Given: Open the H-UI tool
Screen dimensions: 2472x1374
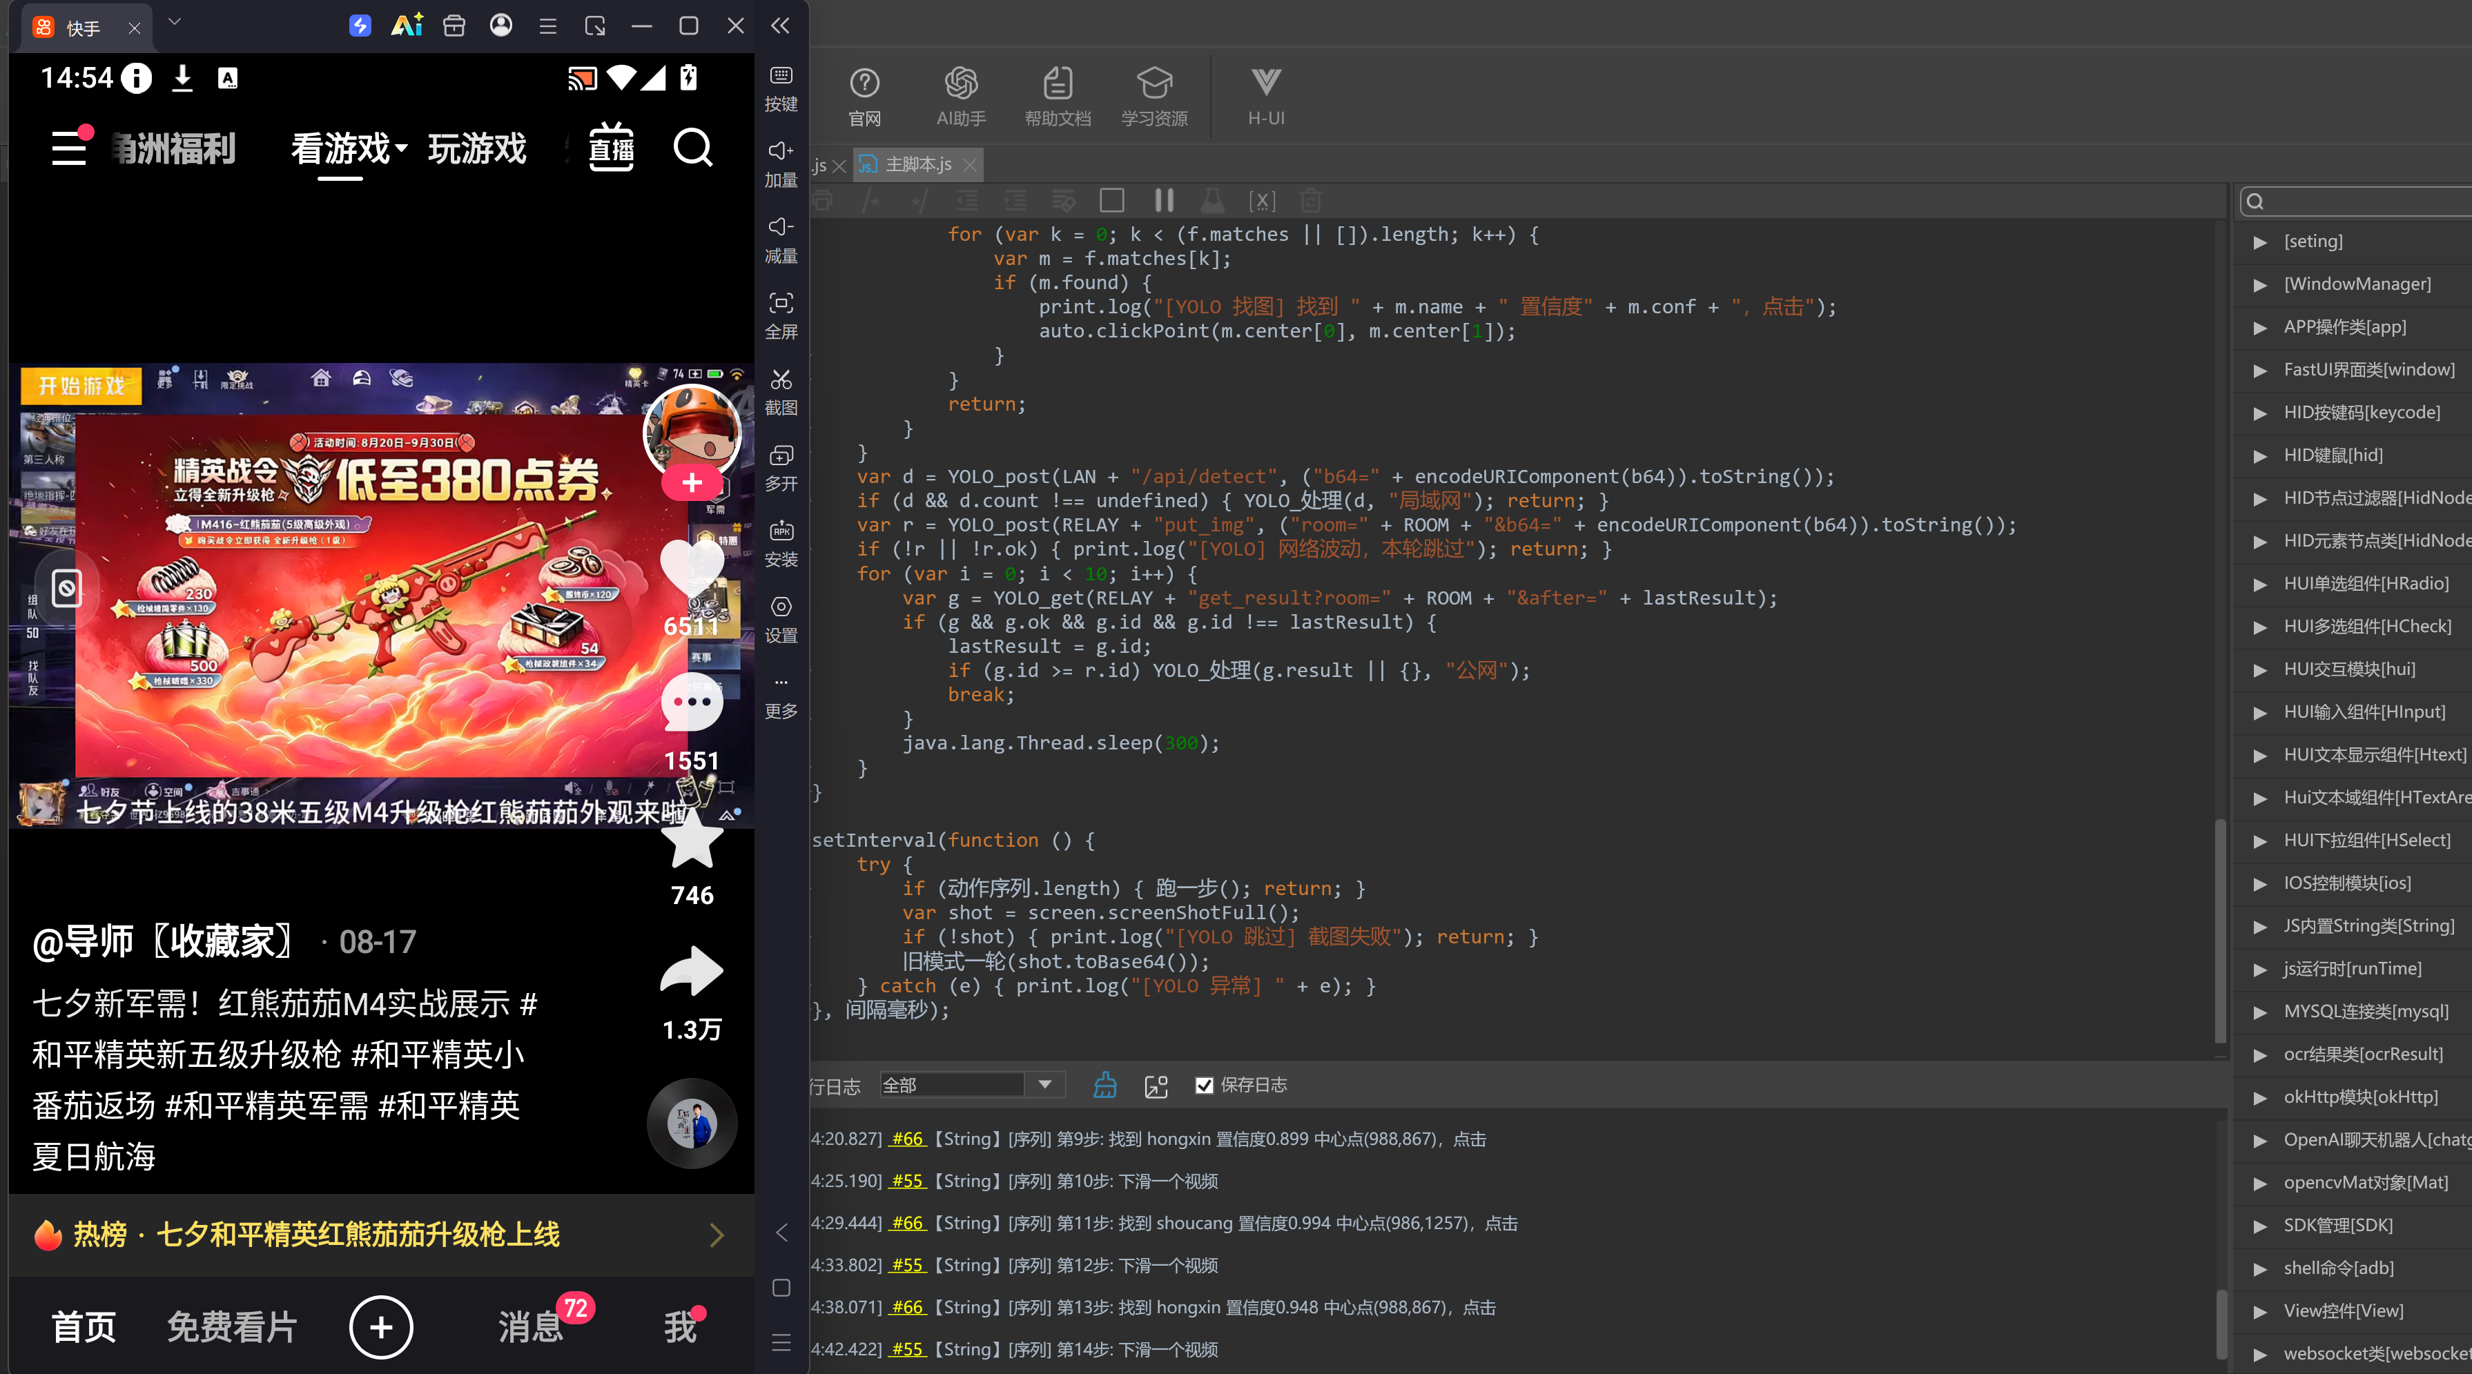Looking at the screenshot, I should click(1266, 96).
